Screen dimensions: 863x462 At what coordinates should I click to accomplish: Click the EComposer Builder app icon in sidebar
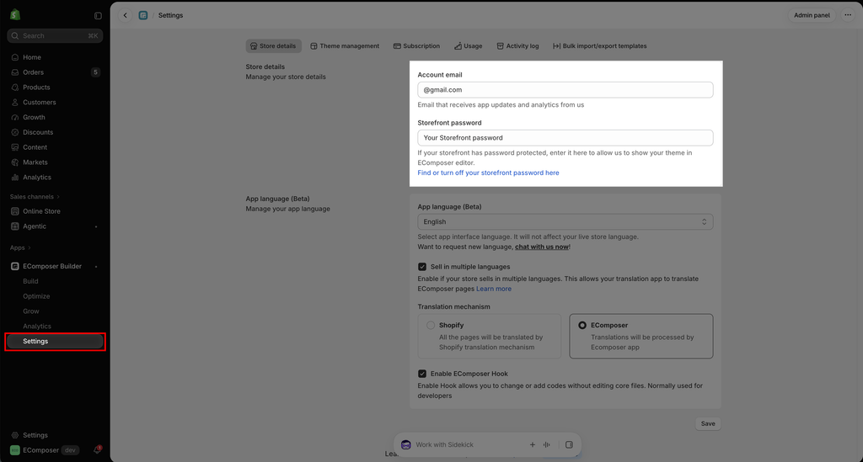click(15, 267)
